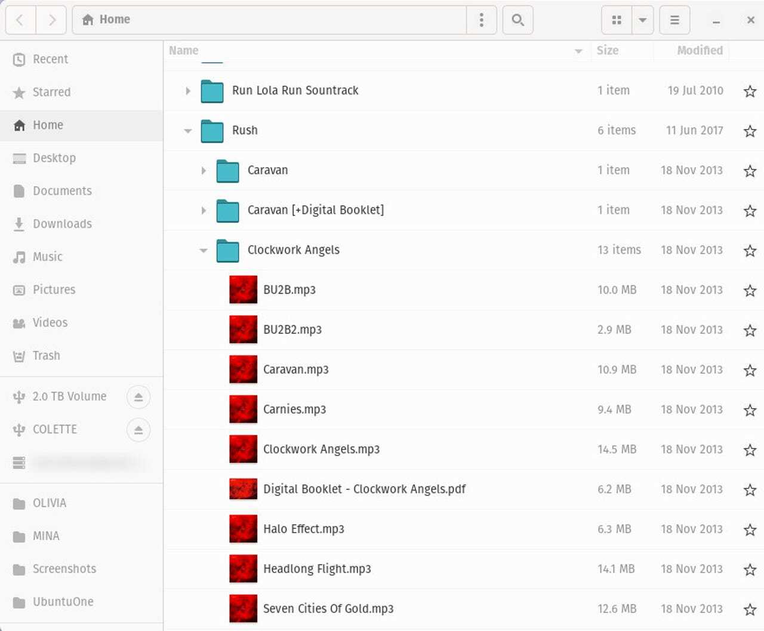Select the Caravan.mp3 album art thumbnail
Image resolution: width=764 pixels, height=631 pixels.
point(244,370)
